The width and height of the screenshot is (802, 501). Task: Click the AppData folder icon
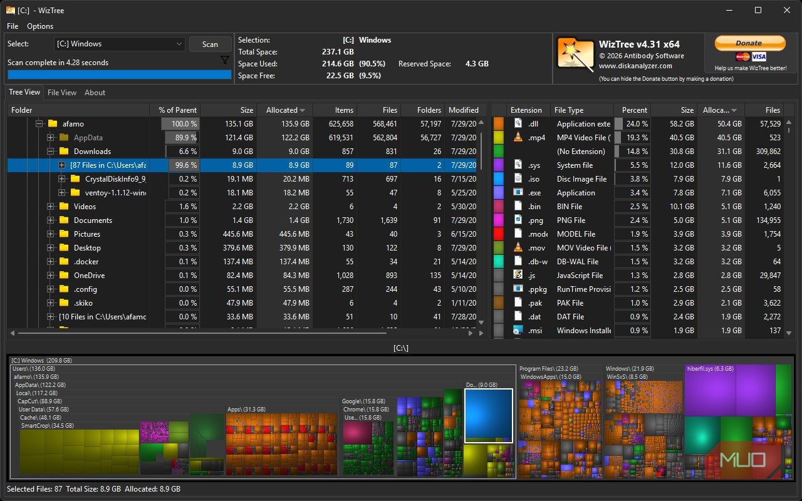[64, 138]
